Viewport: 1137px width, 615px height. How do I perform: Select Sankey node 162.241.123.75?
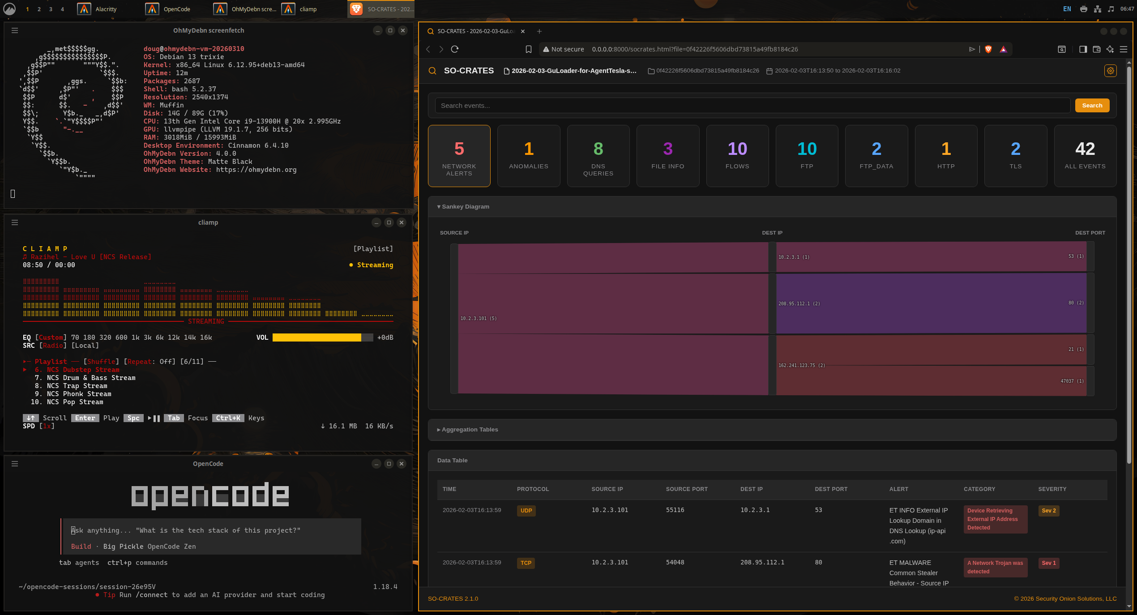772,365
